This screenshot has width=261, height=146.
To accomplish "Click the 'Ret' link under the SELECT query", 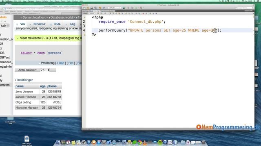I will coord(71,63).
